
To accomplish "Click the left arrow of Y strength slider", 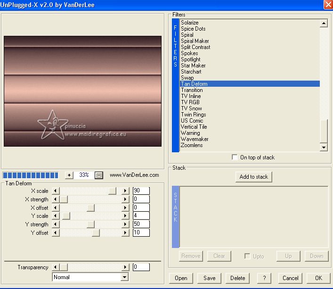I will coord(56,224).
